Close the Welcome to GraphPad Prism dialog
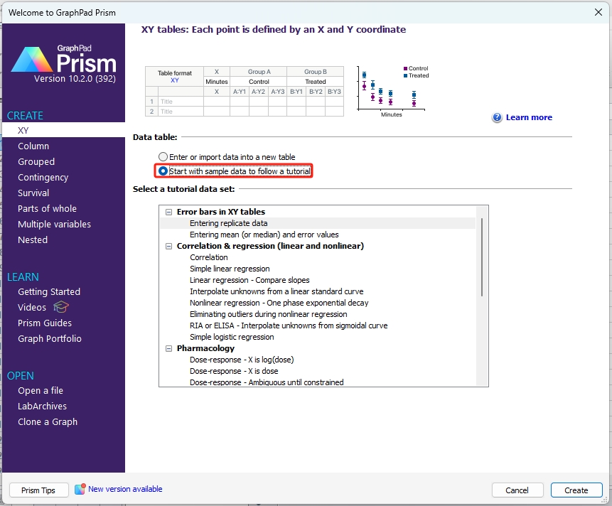Image resolution: width=612 pixels, height=506 pixels. tap(598, 12)
